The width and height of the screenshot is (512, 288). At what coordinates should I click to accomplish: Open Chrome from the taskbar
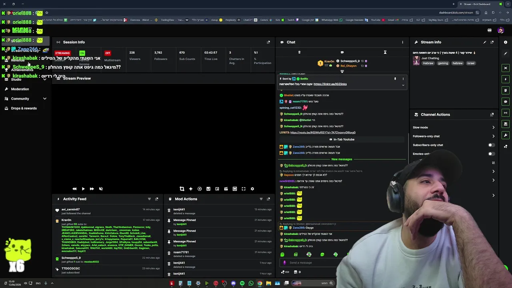pos(260,283)
